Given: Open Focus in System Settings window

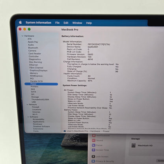Looking at the screenshot, I should [x=97, y=145].
